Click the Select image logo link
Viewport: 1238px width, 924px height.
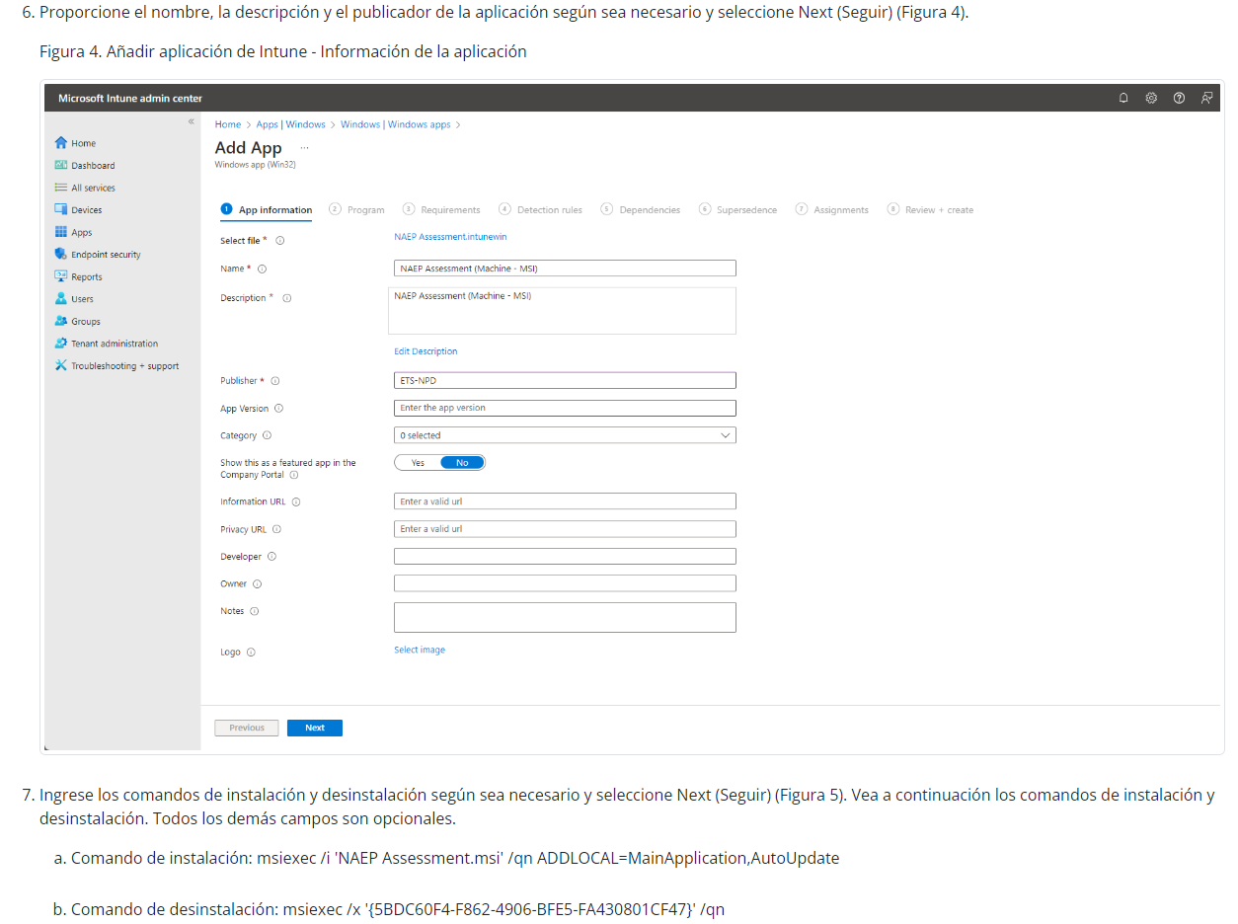click(420, 650)
